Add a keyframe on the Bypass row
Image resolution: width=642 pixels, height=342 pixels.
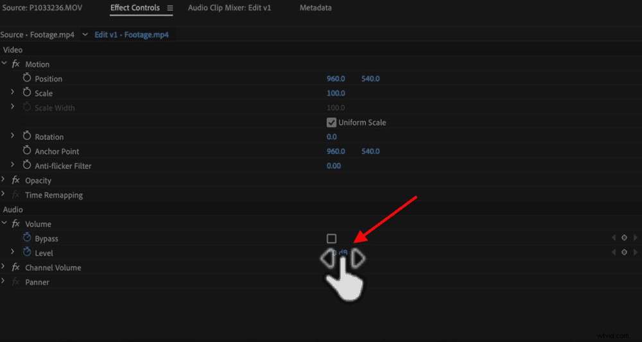point(624,237)
